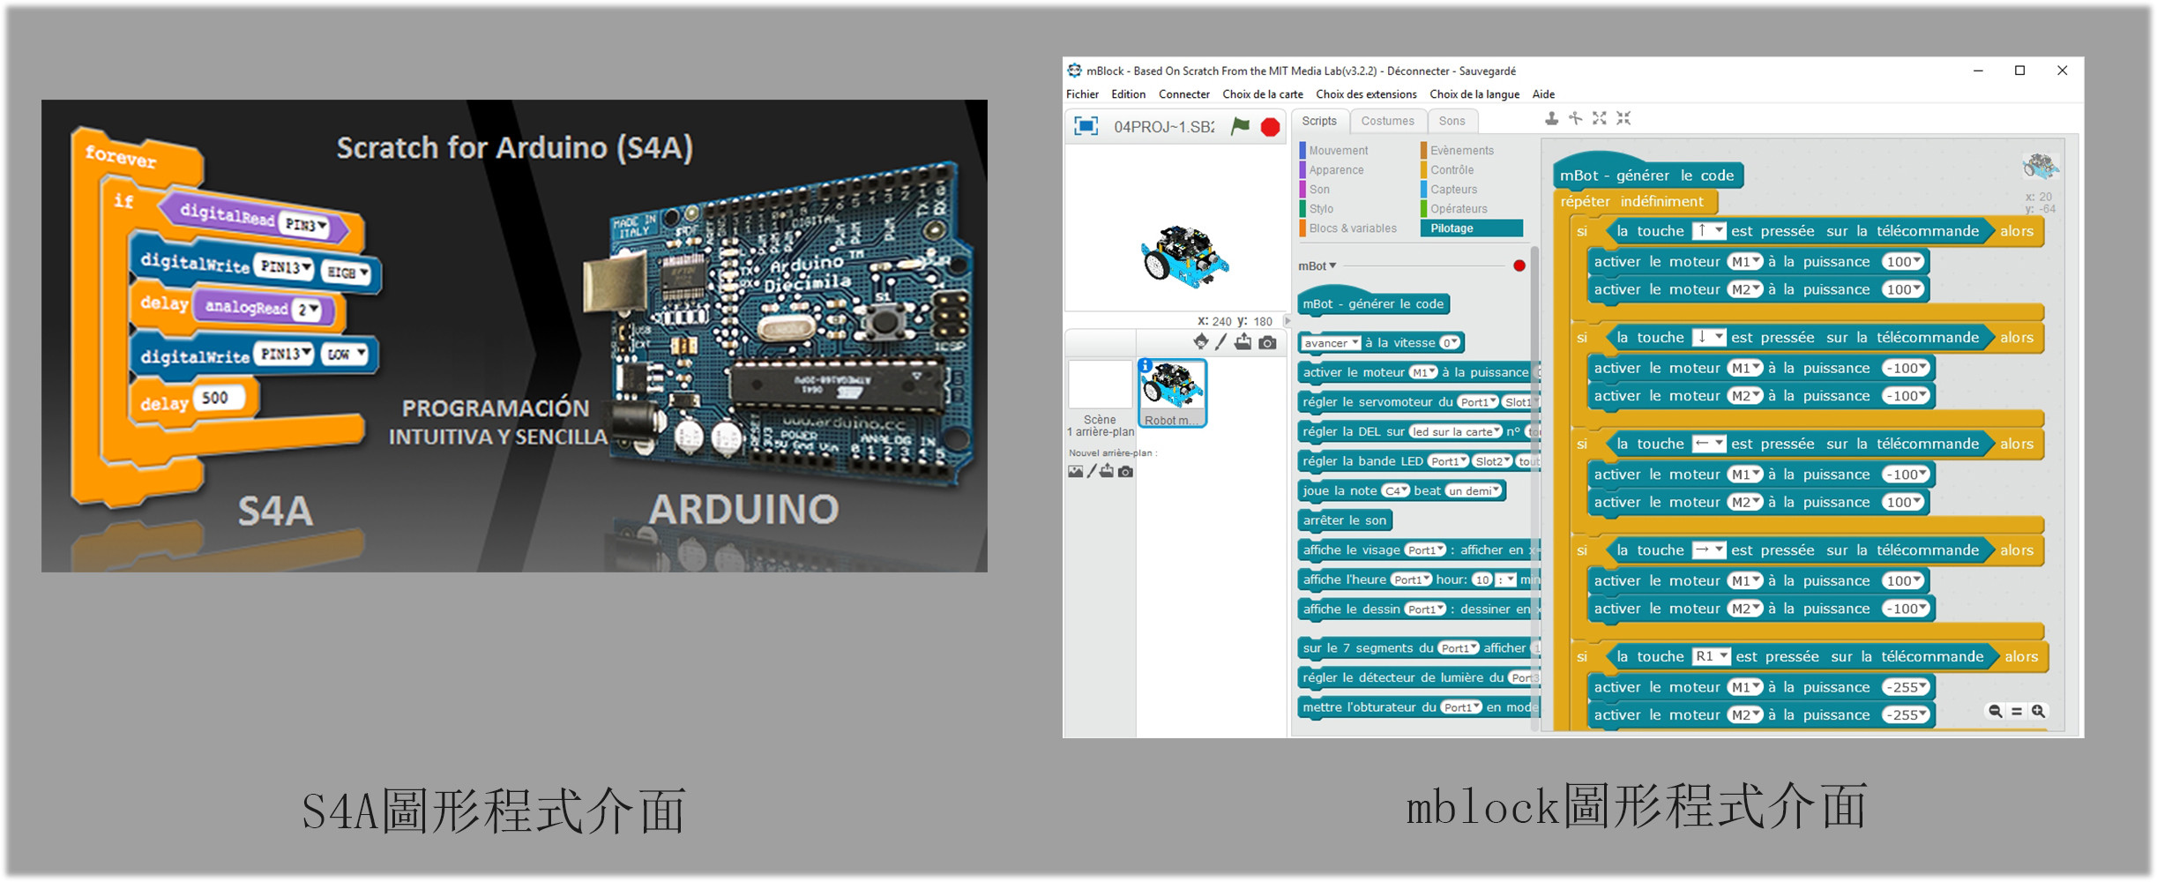Select the Robot sprite thumbnail
This screenshot has height=882, width=2157.
tap(1172, 393)
